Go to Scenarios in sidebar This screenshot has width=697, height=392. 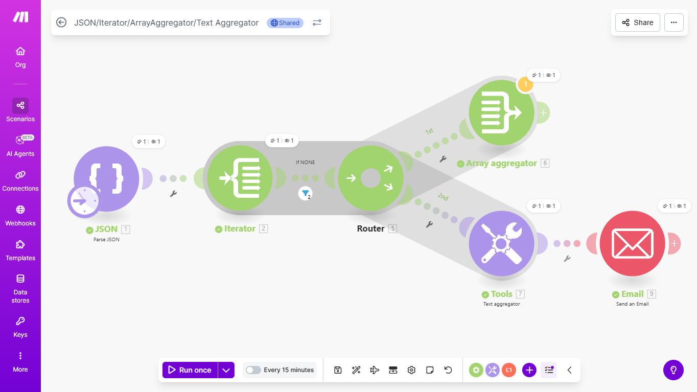coord(20,110)
